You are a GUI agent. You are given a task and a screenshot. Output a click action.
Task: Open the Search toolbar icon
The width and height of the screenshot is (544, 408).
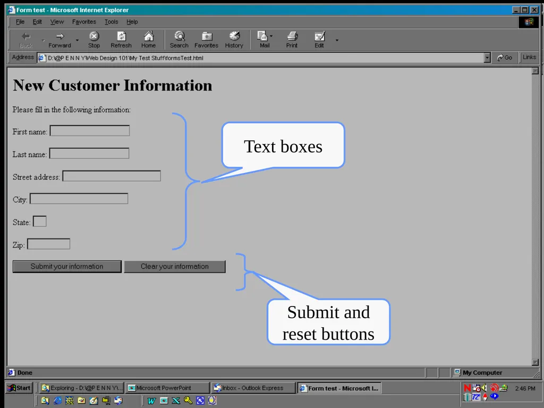pyautogui.click(x=180, y=36)
